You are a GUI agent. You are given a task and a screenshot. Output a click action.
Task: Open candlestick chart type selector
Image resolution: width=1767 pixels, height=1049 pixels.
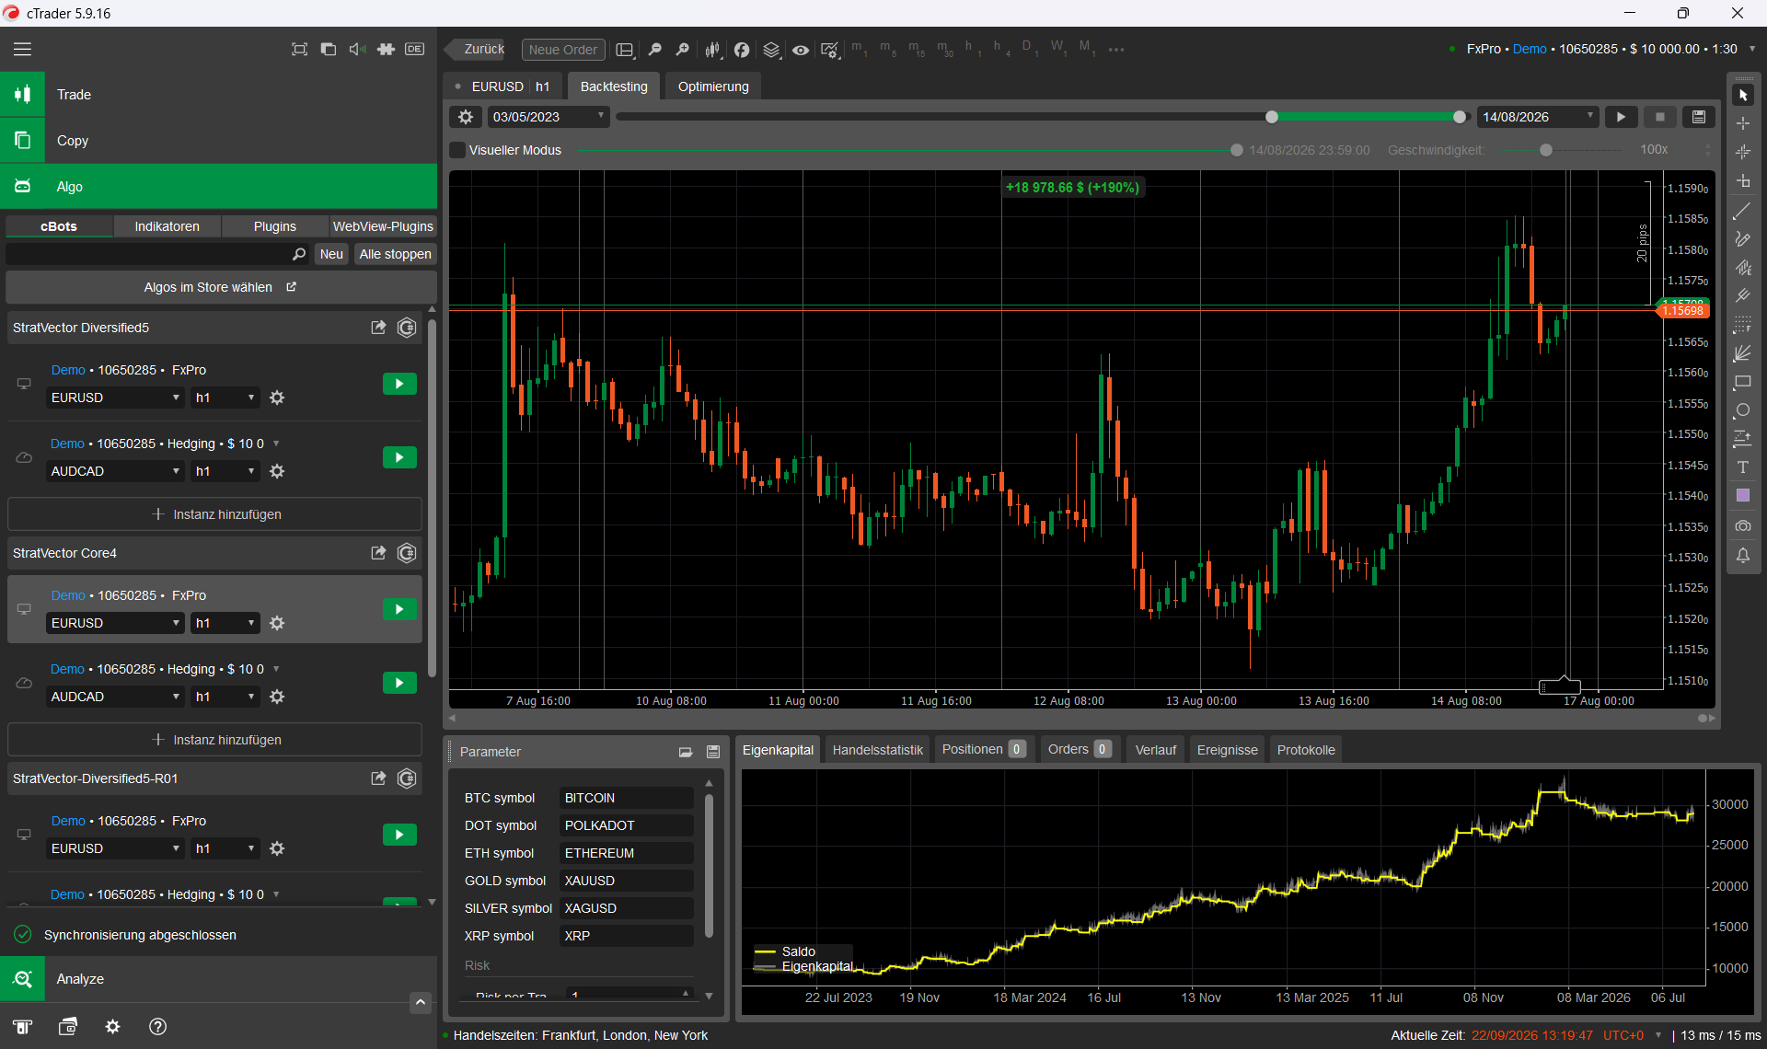(x=712, y=50)
